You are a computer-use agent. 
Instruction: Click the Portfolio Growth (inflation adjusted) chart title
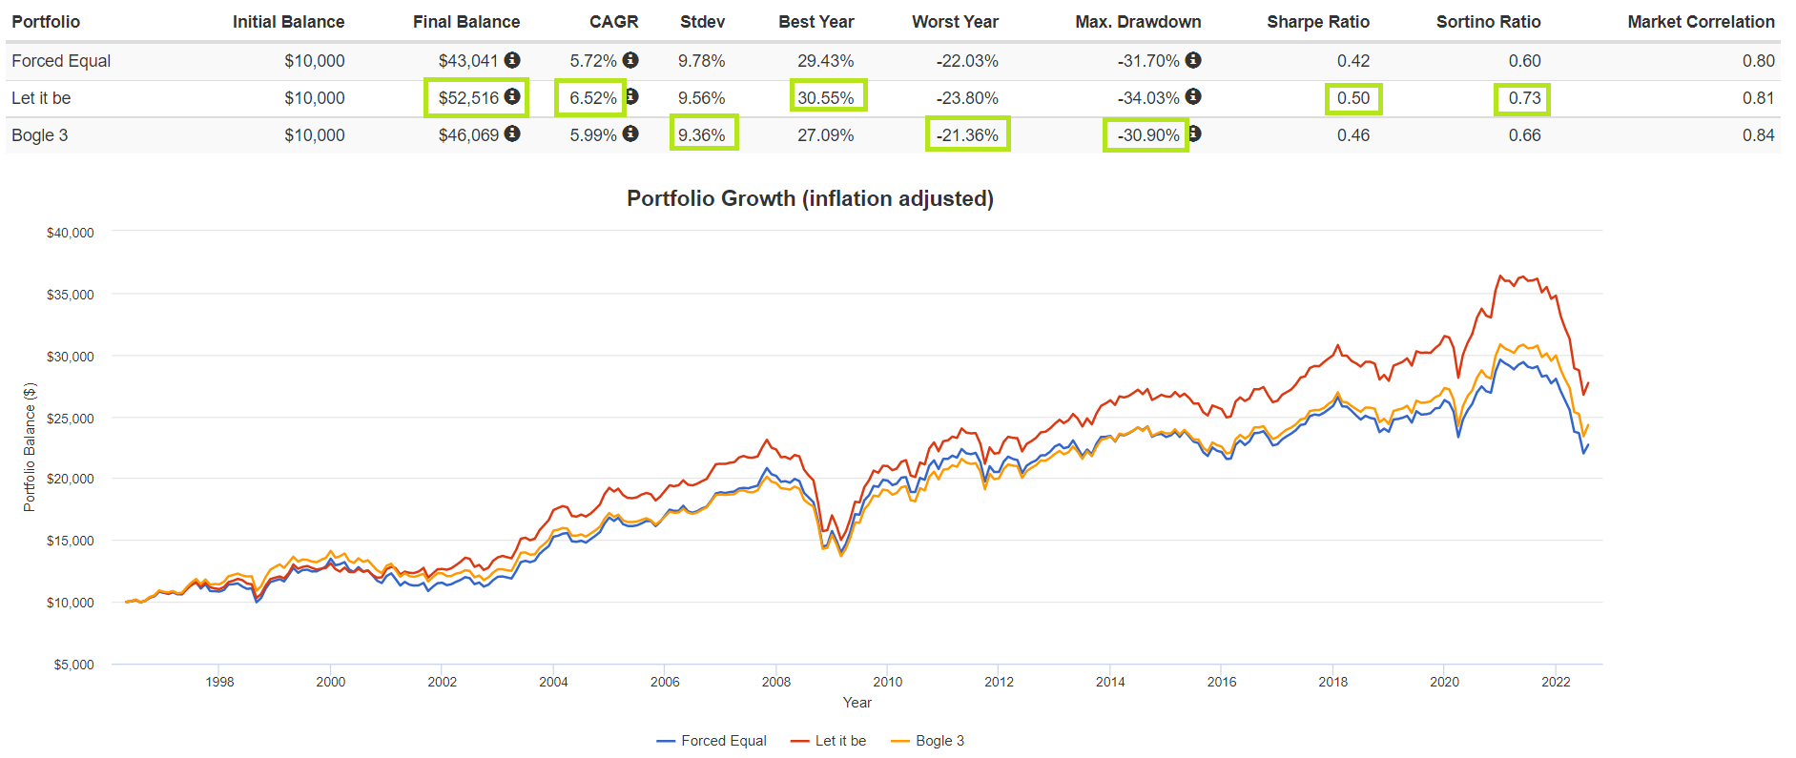coord(810,198)
